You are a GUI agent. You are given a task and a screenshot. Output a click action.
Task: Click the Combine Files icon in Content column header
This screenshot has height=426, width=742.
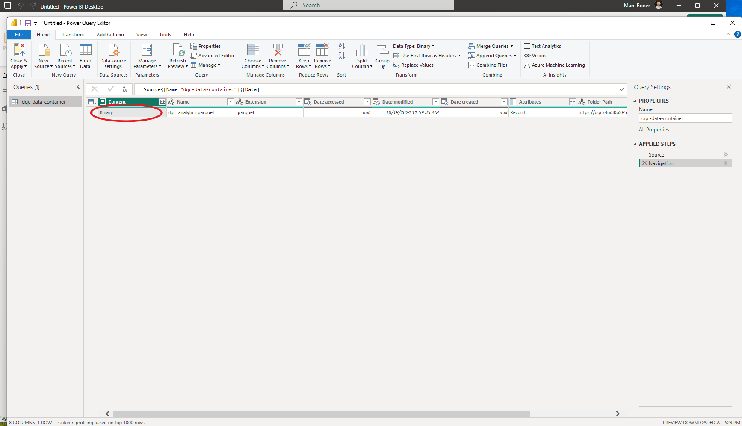point(162,102)
